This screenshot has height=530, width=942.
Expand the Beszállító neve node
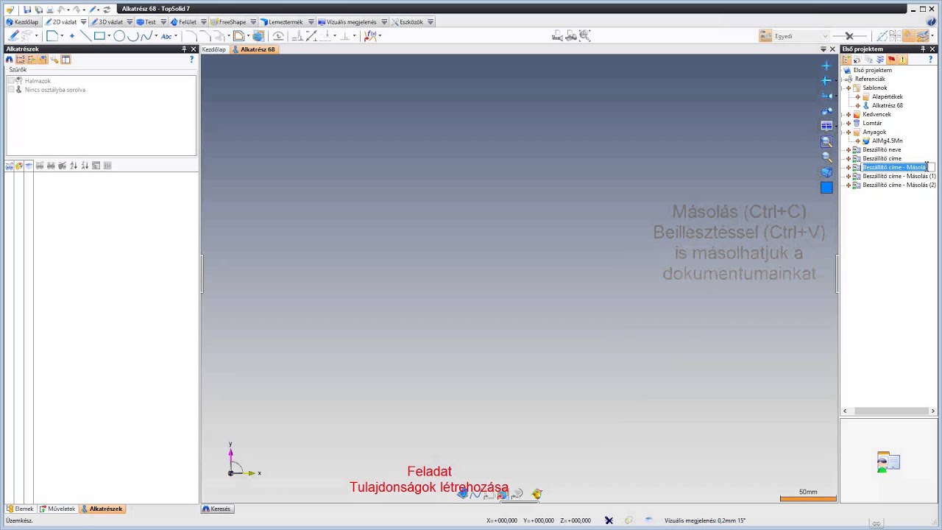(x=849, y=149)
